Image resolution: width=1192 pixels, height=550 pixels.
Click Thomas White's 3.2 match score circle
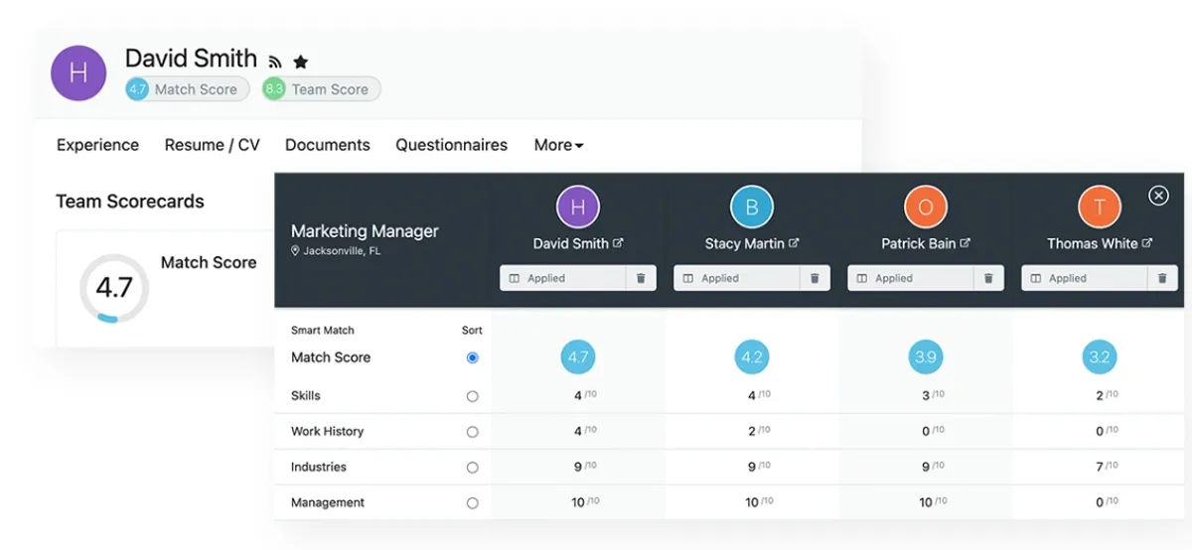(x=1100, y=357)
